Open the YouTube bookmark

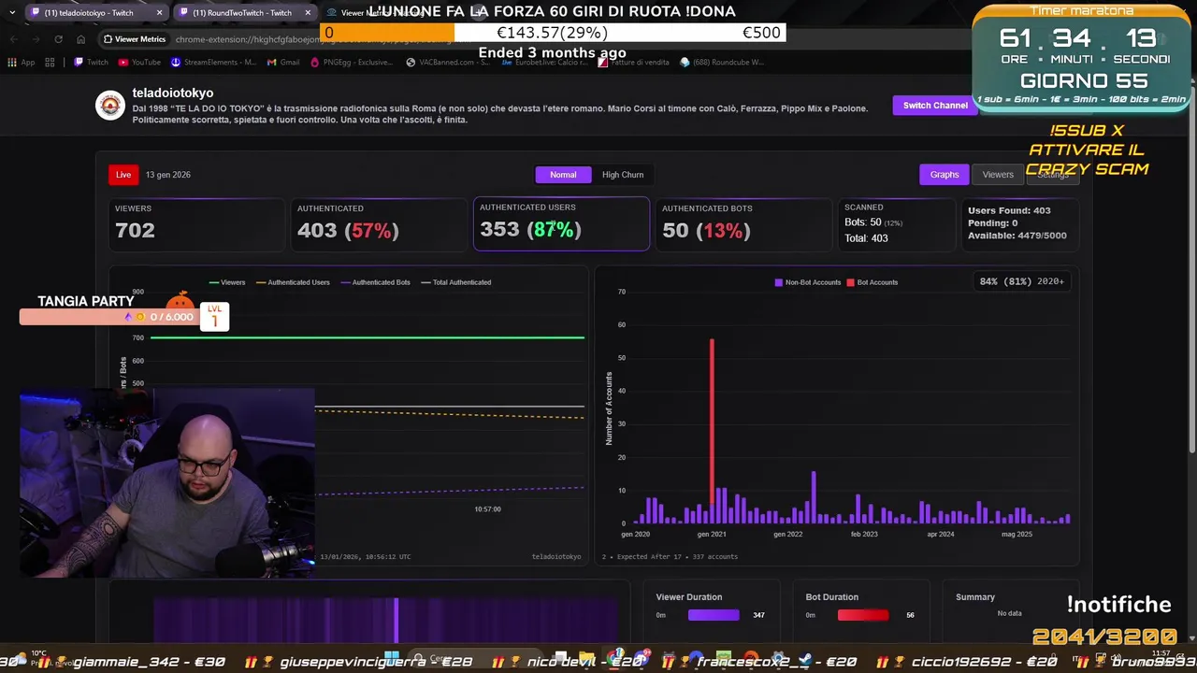pos(139,63)
